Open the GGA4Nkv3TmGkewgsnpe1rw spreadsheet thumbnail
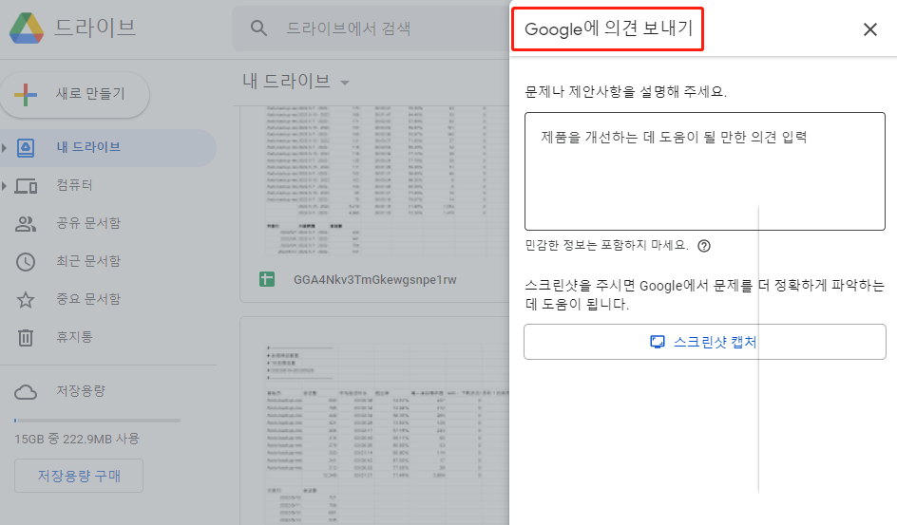This screenshot has width=897, height=525. click(374, 180)
